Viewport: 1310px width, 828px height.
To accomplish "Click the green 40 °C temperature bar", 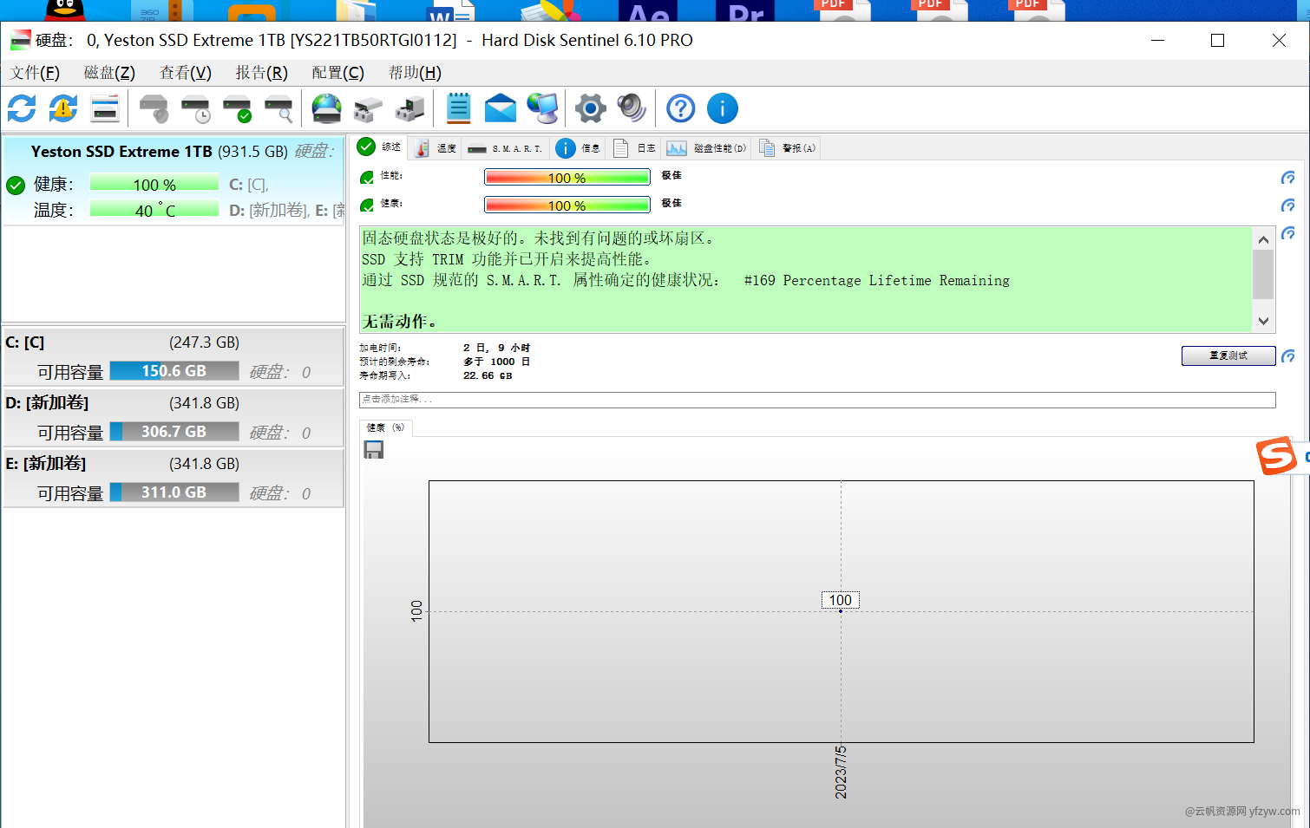I will [x=154, y=210].
